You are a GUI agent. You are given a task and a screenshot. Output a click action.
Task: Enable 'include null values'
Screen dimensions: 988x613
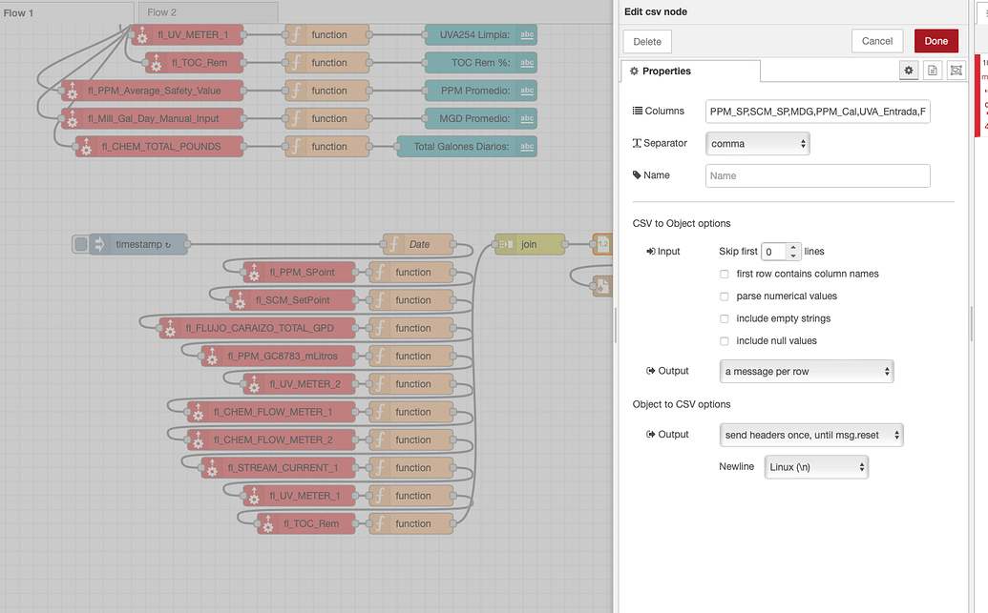click(725, 340)
